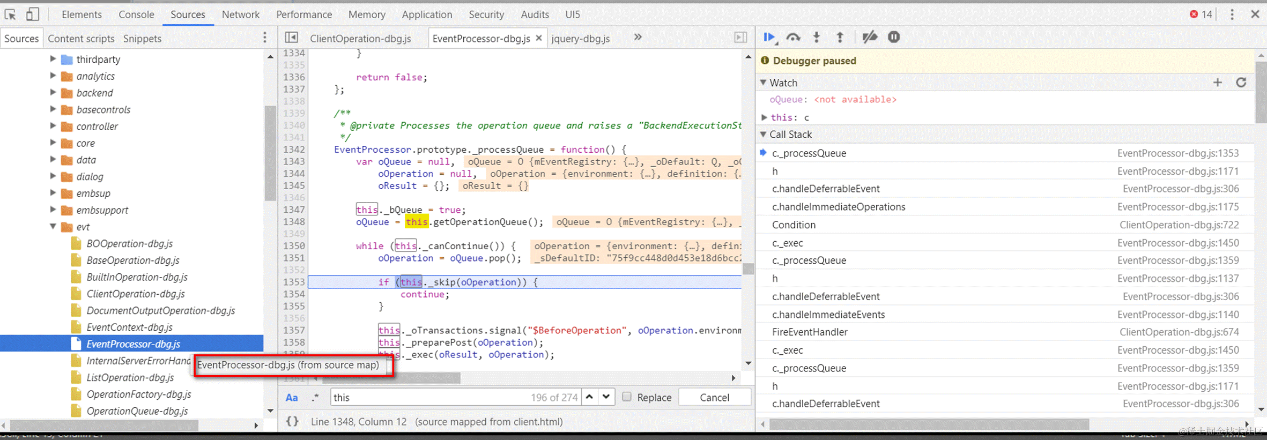Viewport: 1267px width, 440px height.
Task: Toggle the device toolbar icon
Action: (x=33, y=14)
